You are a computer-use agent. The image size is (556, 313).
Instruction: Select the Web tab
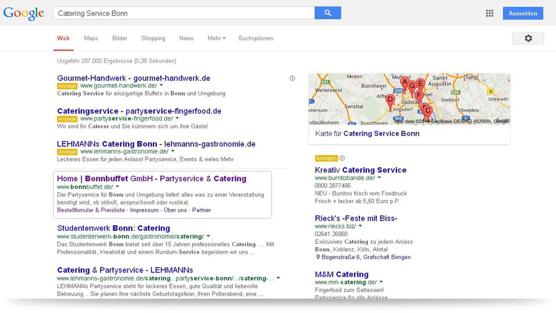click(x=63, y=38)
